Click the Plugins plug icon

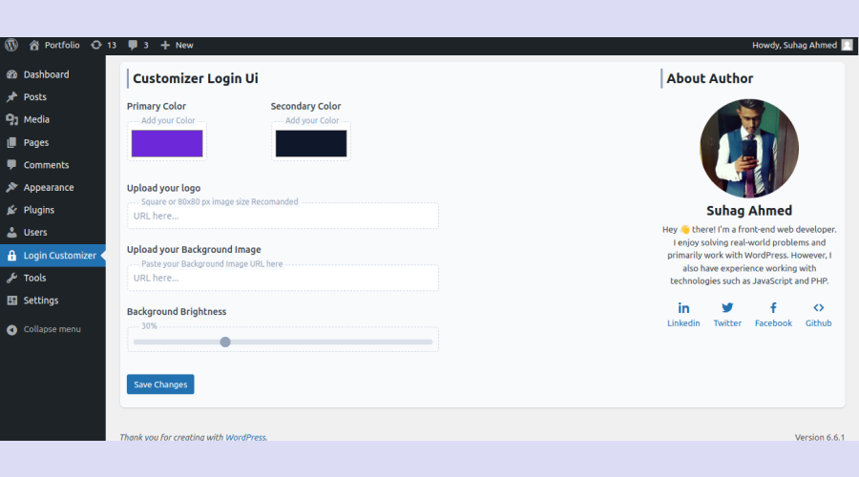tap(11, 210)
